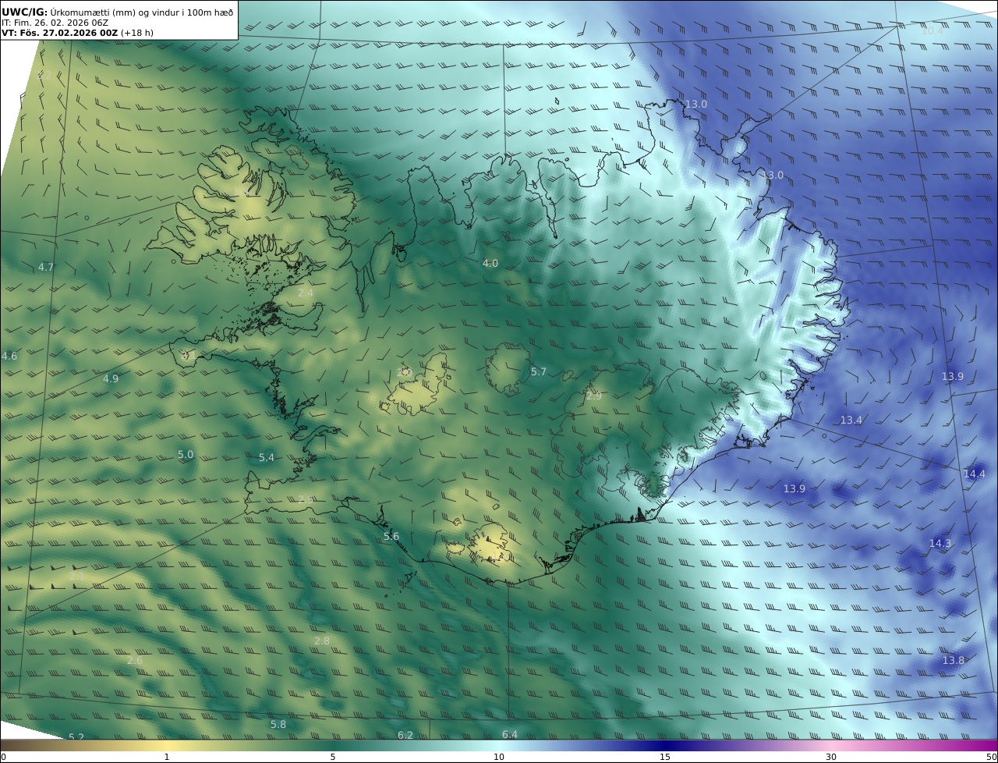The width and height of the screenshot is (998, 763).
Task: Click the 5.6 value on the map
Action: [x=391, y=536]
